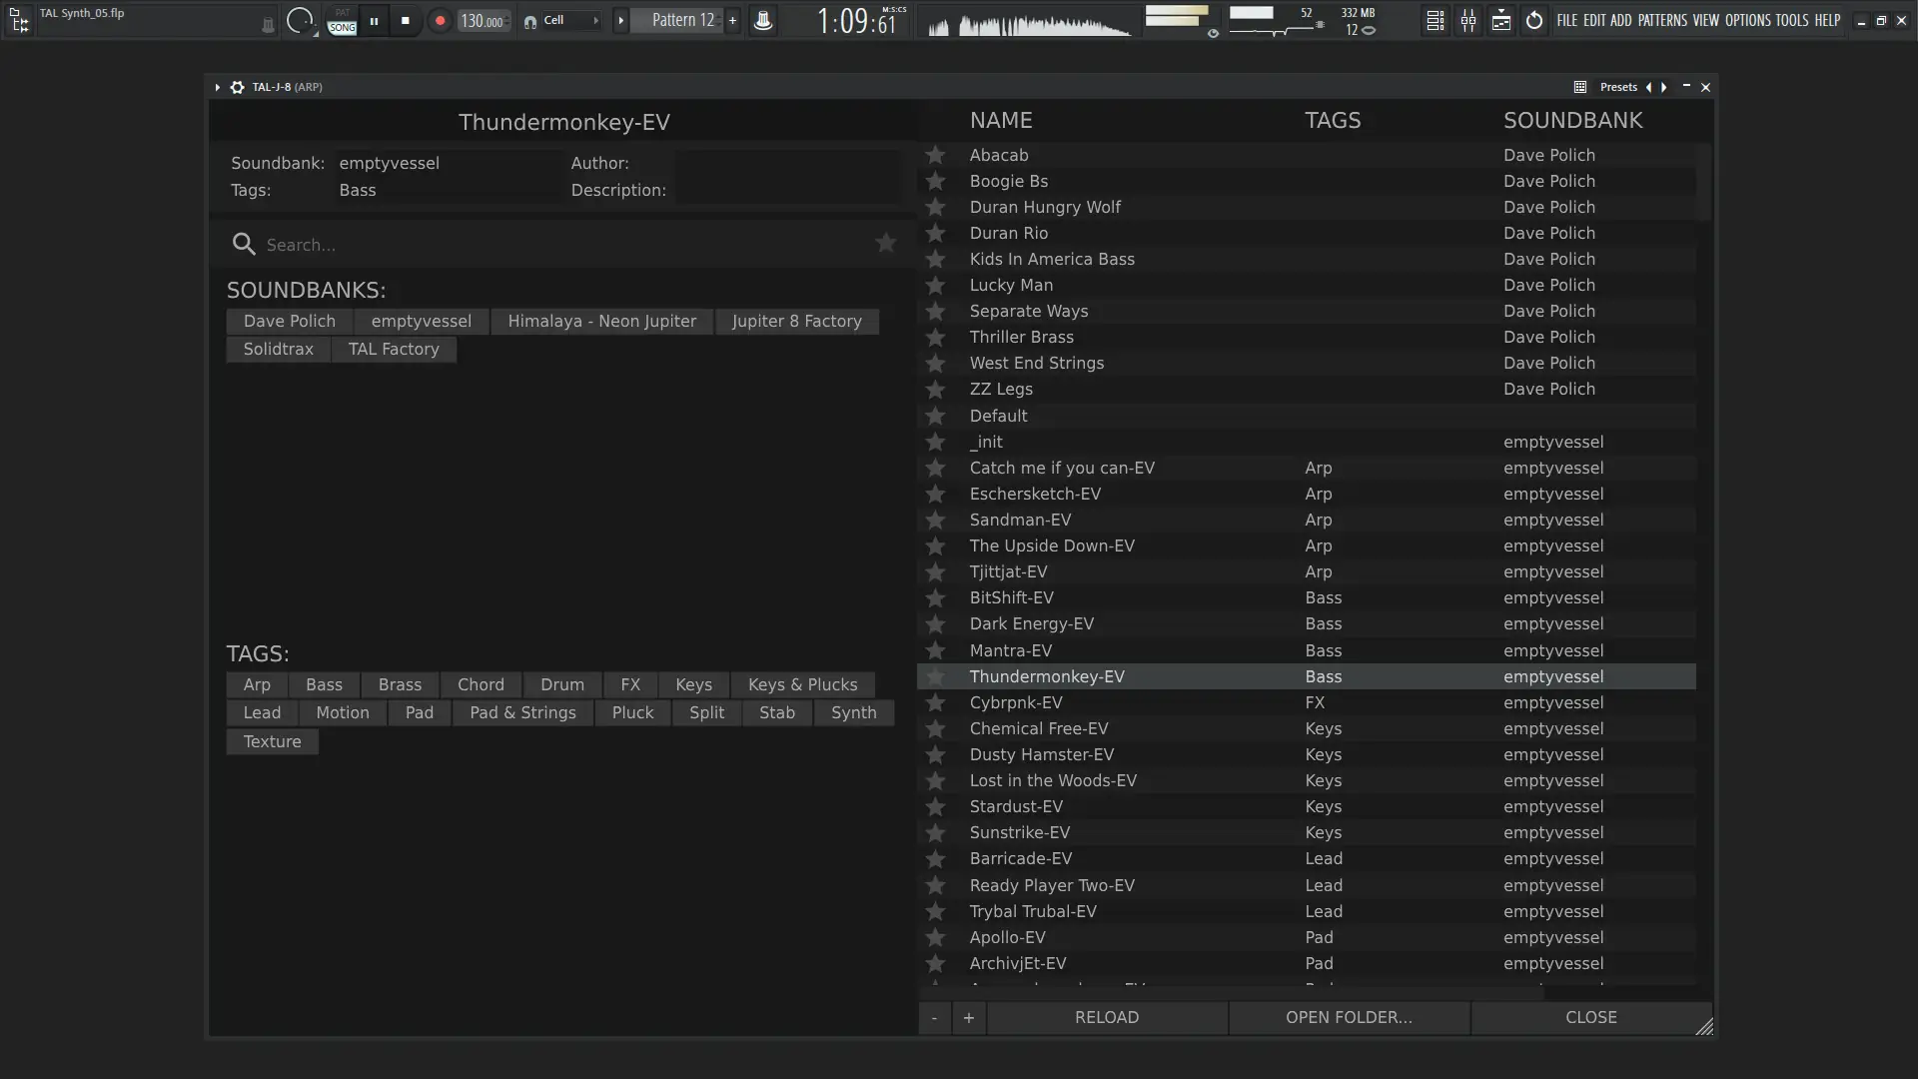Click the record button in transport bar

[x=440, y=20]
